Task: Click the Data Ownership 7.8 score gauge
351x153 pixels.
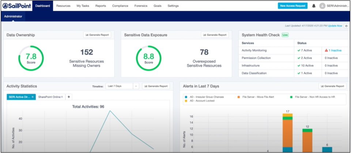Action: point(31,58)
